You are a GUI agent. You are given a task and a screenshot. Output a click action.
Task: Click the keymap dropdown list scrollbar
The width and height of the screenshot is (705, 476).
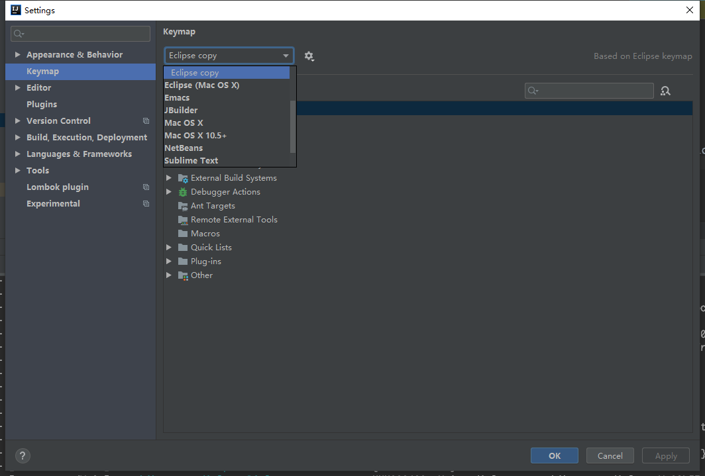[293, 126]
